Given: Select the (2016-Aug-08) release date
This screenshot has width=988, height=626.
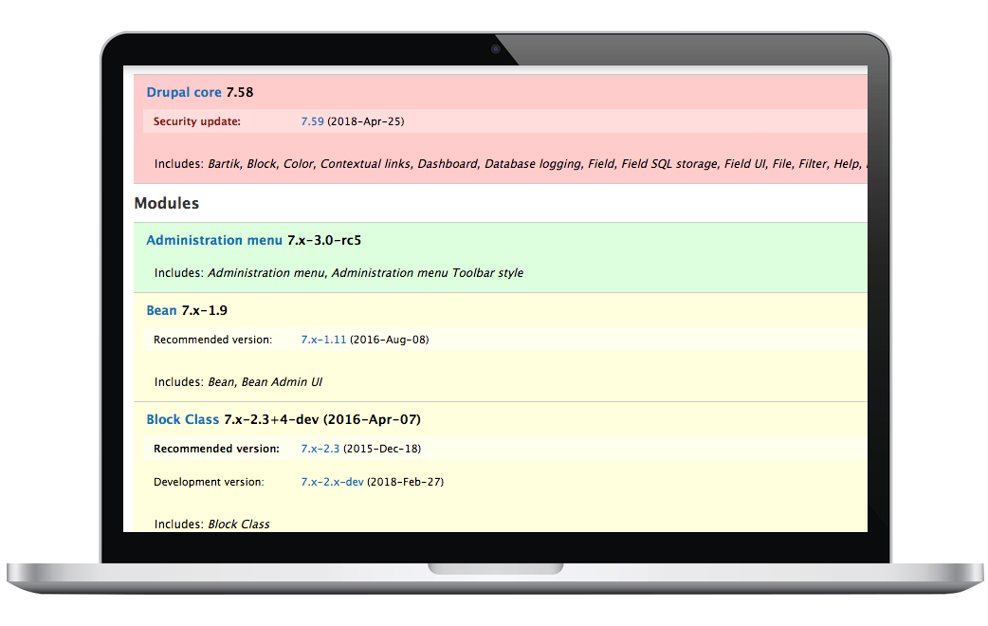Looking at the screenshot, I should point(390,340).
